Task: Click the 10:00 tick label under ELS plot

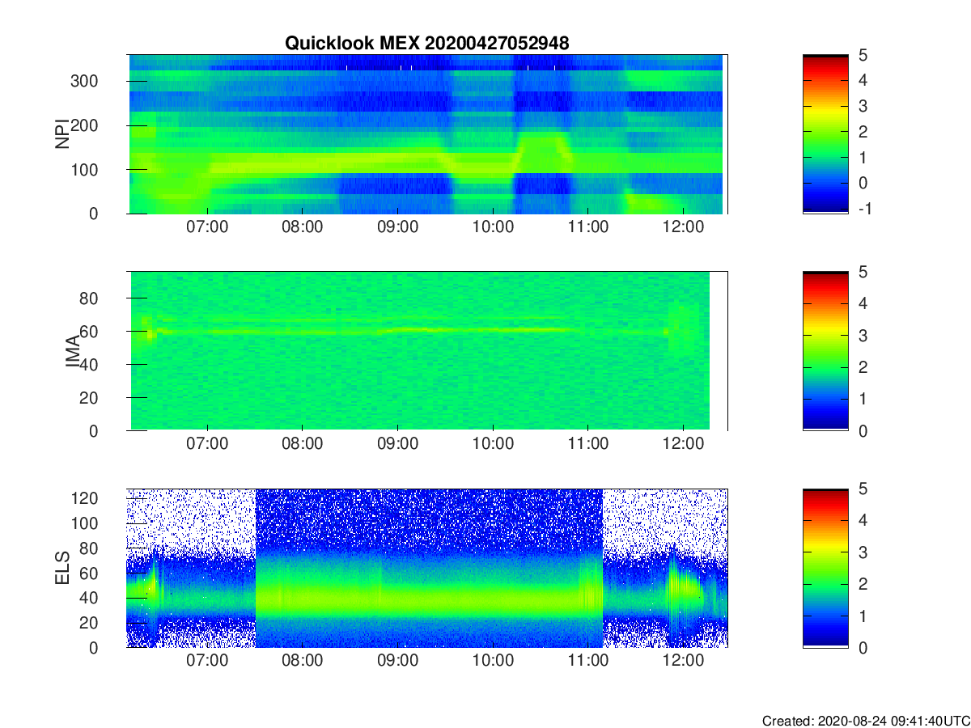Action: 494,661
